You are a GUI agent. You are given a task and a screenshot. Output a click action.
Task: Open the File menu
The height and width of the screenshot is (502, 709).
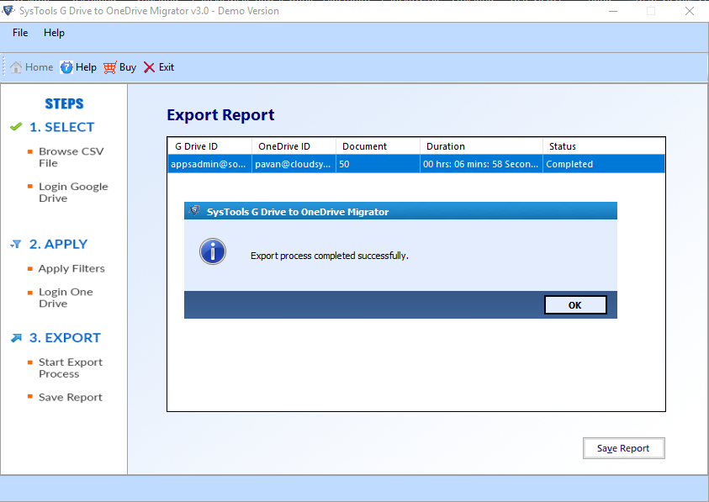tap(20, 33)
